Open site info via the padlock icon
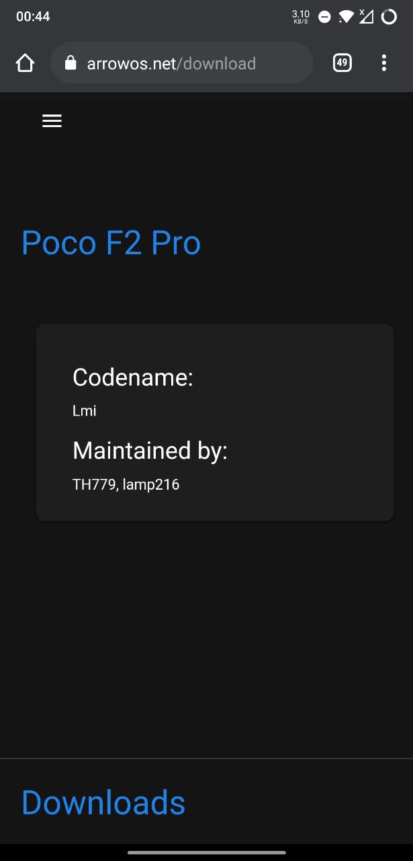 tap(71, 63)
